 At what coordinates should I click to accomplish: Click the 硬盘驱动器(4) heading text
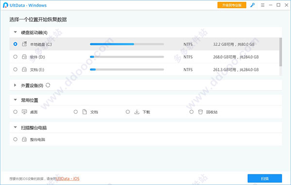point(34,32)
